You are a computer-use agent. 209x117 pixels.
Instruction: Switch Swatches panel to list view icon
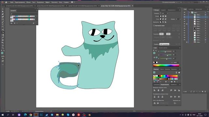click(x=176, y=72)
